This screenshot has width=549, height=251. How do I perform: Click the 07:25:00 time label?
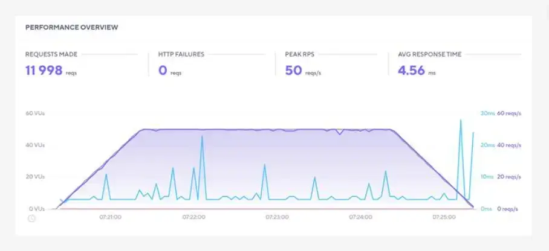(x=444, y=217)
